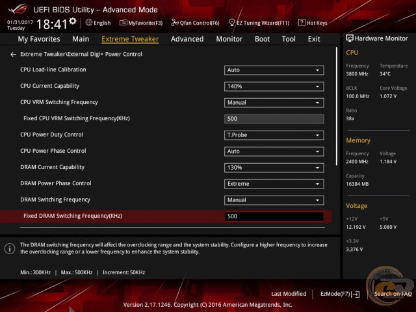
Task: Switch to My Favorites tab
Action: [x=39, y=39]
